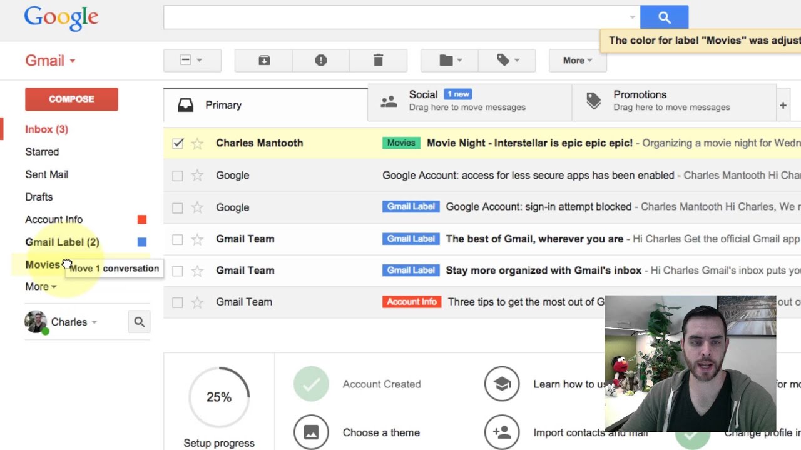Open the search options dropdown arrow

632,17
